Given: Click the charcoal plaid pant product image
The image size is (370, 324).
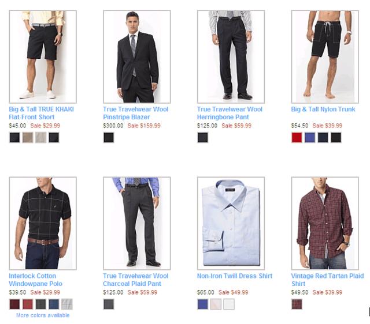Looking at the screenshot, I should (137, 223).
